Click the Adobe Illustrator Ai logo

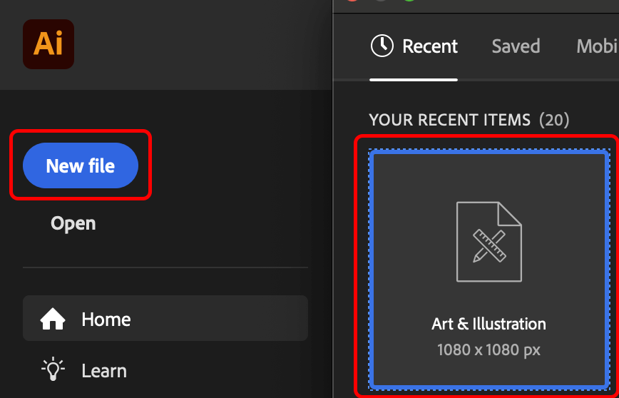click(x=48, y=44)
